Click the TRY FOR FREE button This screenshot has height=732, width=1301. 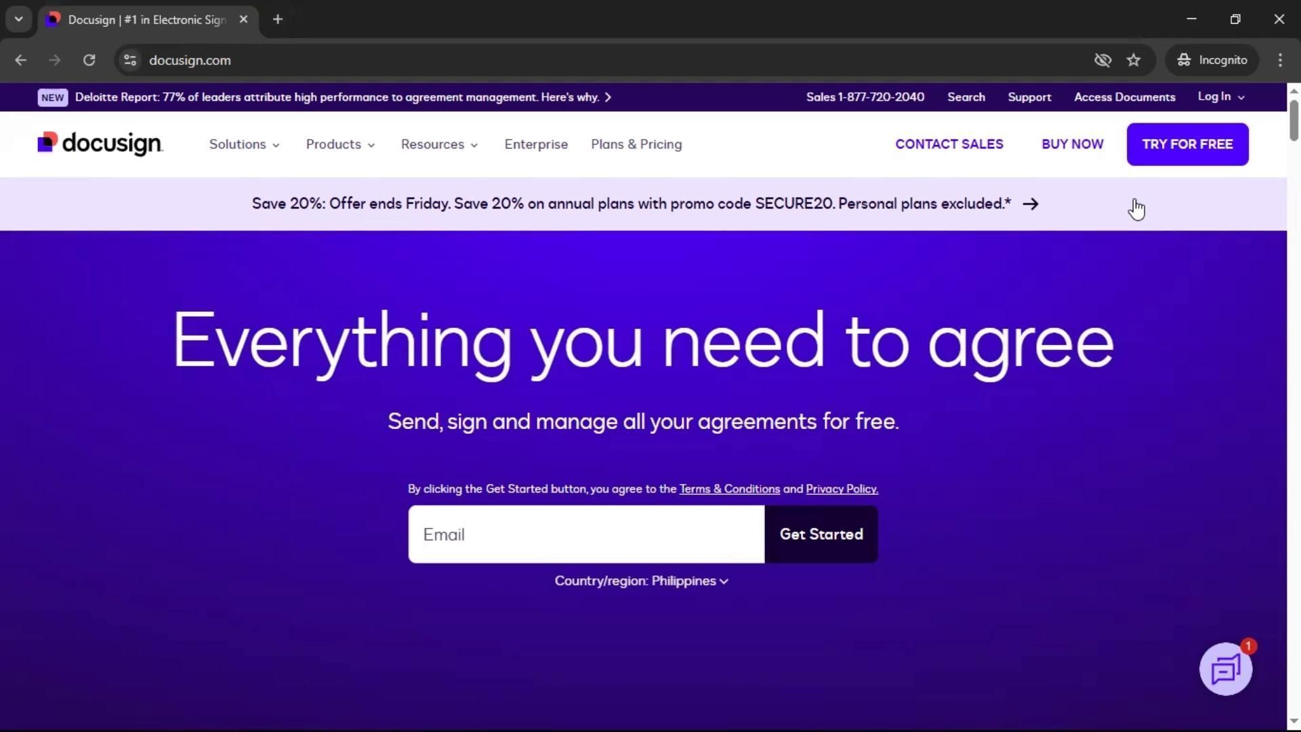[x=1186, y=144]
